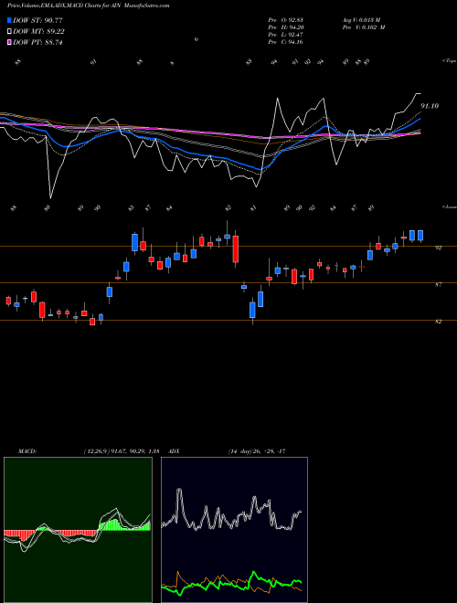This screenshot has height=603, width=457.
Task: Click the magenta DOW PT legend swatch
Action: click(x=10, y=43)
